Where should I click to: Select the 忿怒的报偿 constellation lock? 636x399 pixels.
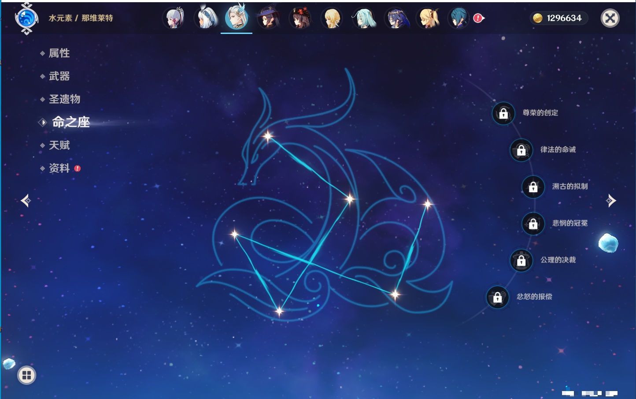(x=497, y=297)
